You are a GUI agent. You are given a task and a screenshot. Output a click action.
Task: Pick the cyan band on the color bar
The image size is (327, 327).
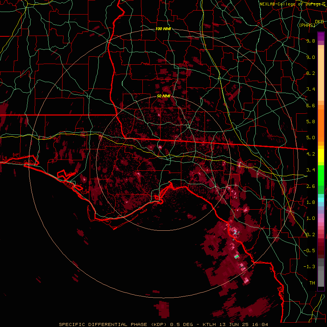tap(321, 200)
